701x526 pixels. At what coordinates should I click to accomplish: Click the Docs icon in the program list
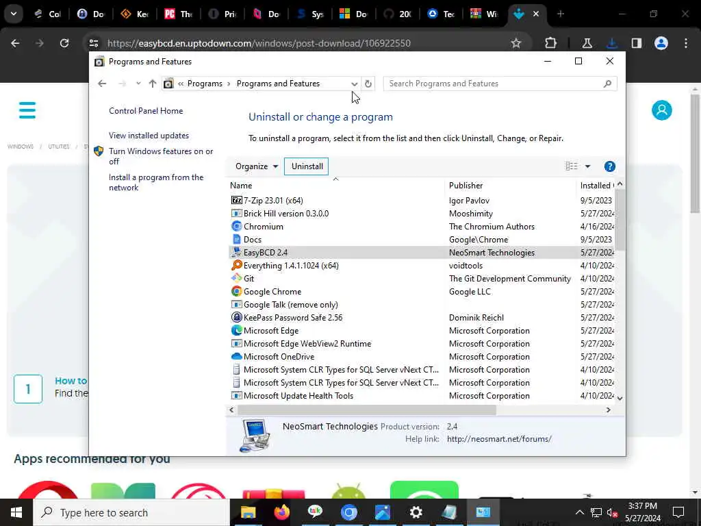pos(236,239)
